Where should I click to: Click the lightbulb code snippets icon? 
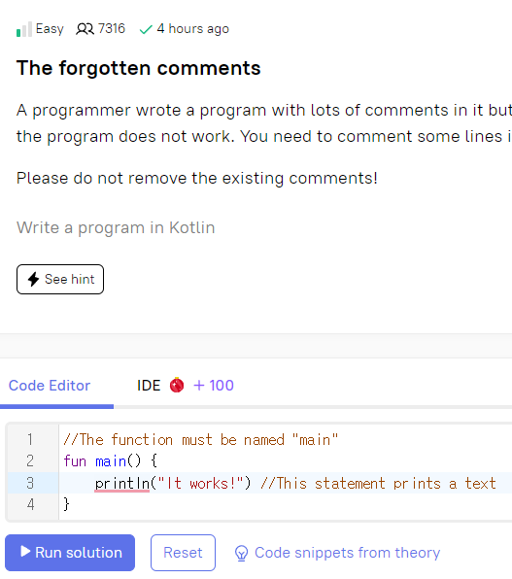[x=241, y=553]
